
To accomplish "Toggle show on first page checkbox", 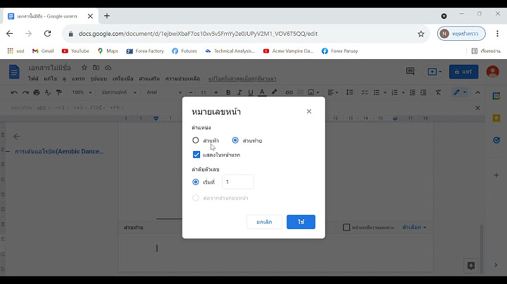I will point(196,155).
